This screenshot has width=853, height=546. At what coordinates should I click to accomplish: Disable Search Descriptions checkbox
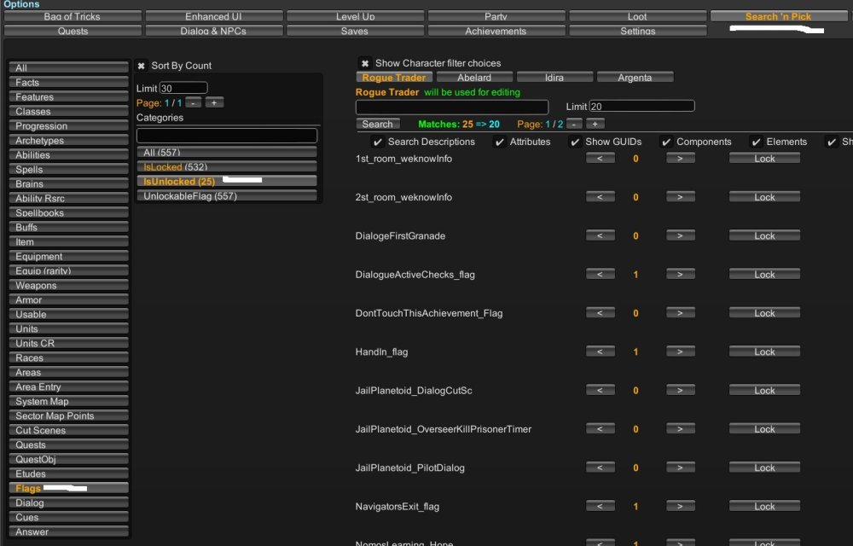378,142
